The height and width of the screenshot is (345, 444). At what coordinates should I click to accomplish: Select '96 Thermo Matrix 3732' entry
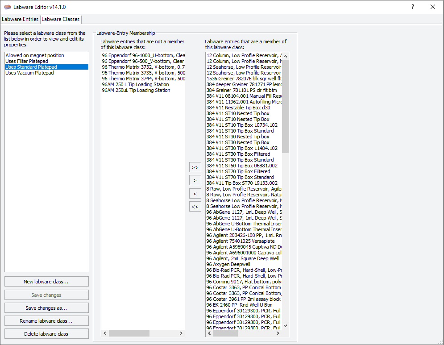143,67
